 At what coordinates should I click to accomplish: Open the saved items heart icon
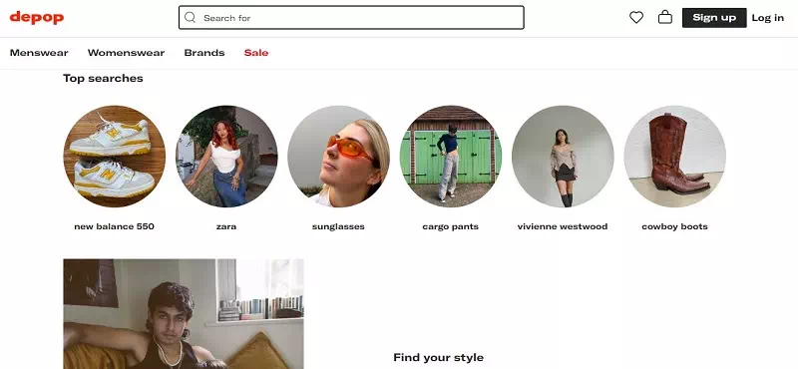pos(636,18)
